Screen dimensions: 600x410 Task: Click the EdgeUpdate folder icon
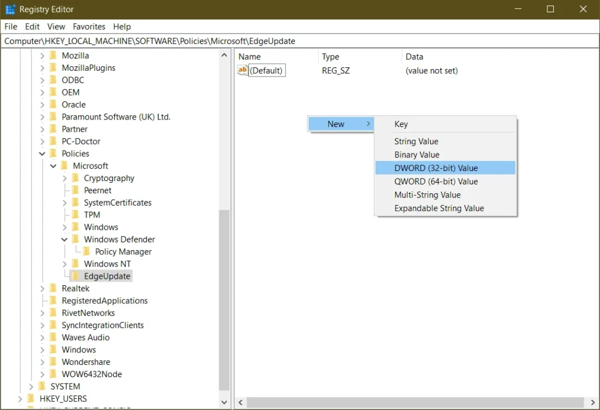point(76,276)
